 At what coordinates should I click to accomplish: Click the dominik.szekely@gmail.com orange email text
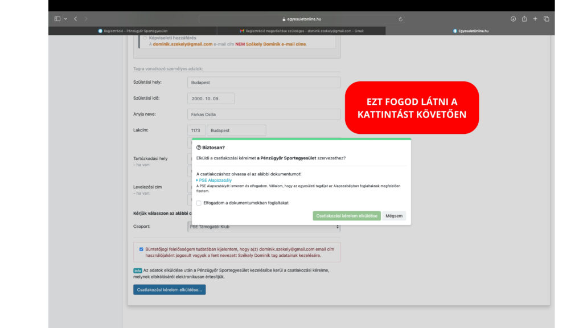(183, 44)
